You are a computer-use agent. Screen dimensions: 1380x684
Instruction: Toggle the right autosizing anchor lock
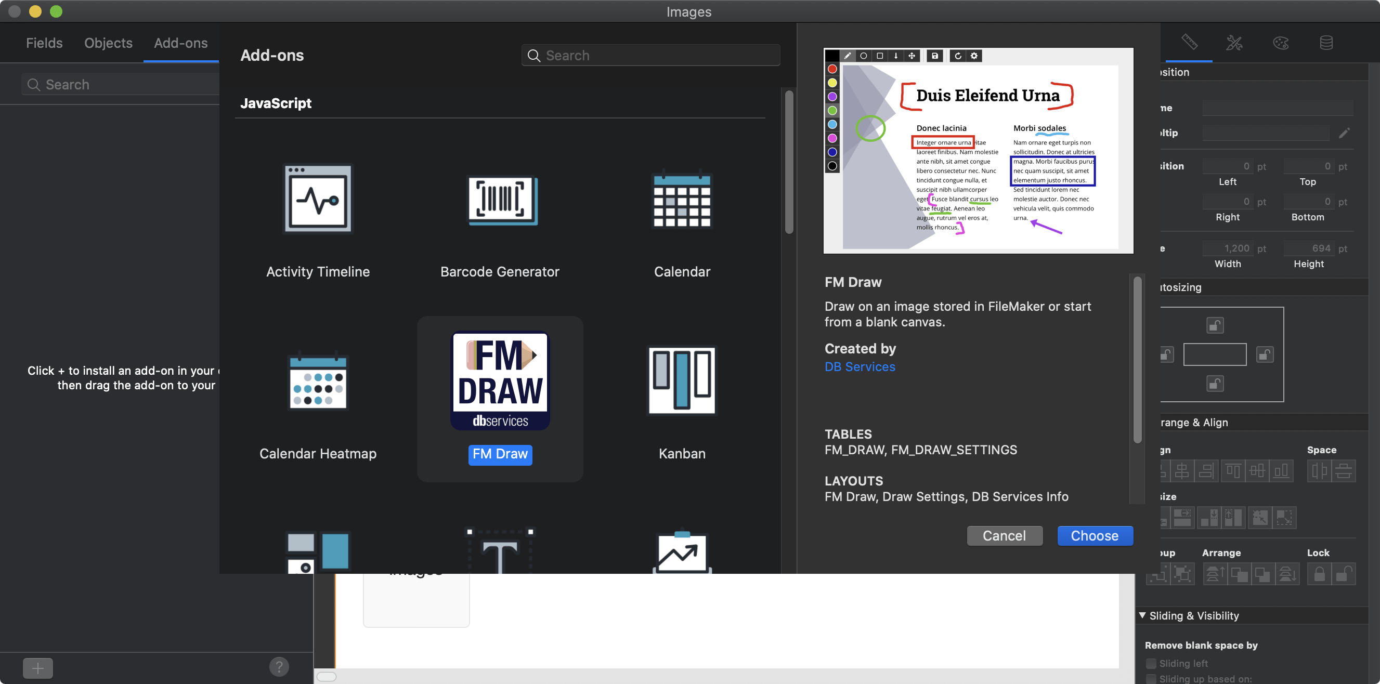pos(1264,354)
